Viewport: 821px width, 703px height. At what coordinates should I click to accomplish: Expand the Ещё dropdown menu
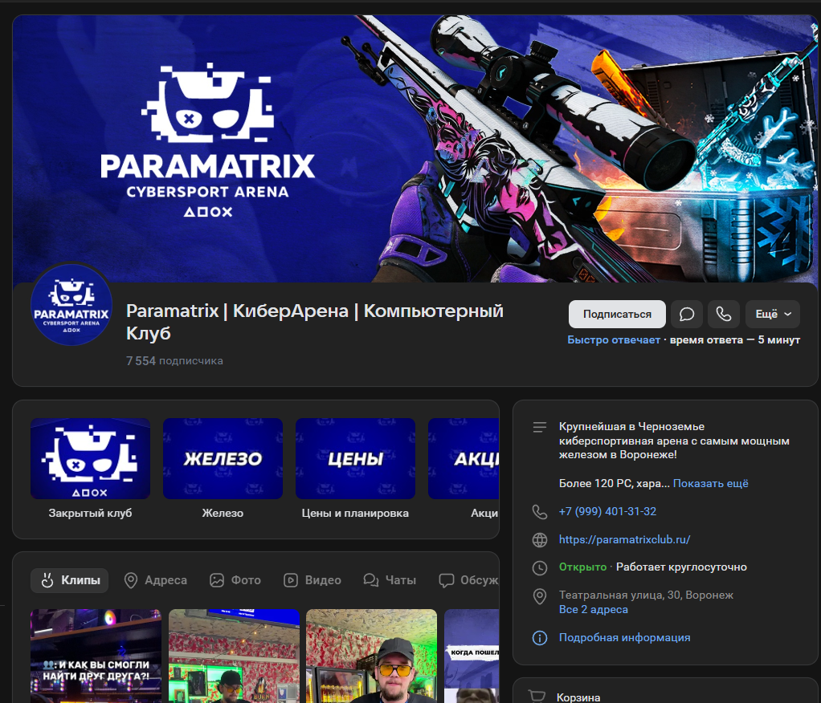point(773,314)
